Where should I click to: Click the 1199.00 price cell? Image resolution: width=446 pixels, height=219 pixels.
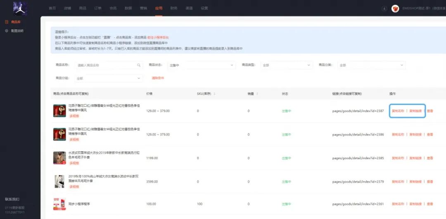point(152,158)
